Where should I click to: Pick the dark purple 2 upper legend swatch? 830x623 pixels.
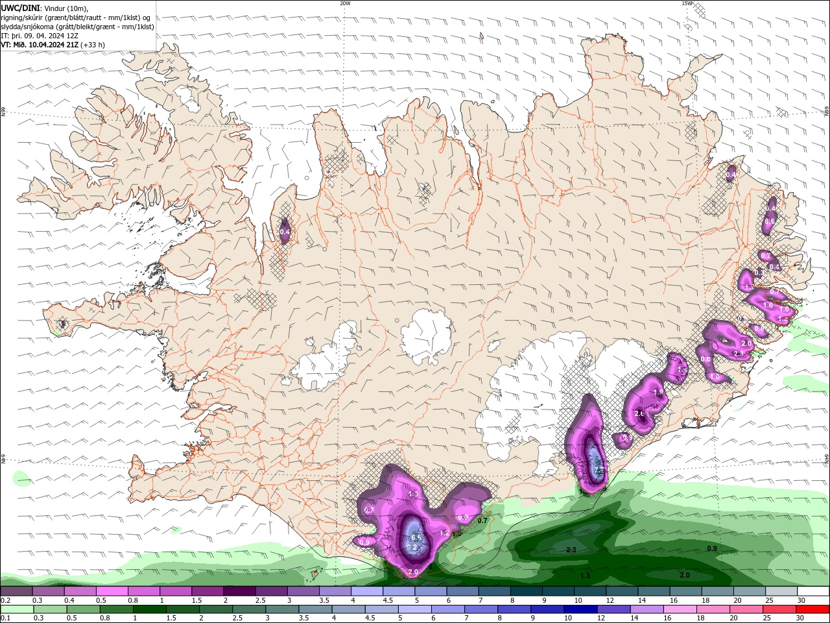(x=239, y=591)
